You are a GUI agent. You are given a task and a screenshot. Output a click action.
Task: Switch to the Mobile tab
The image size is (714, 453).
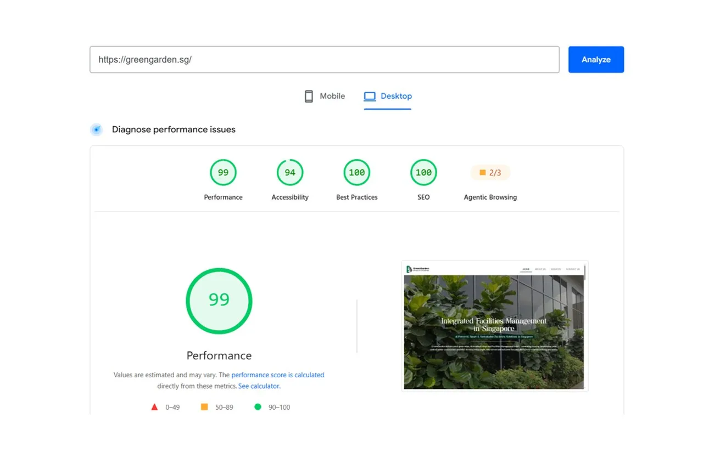point(325,96)
